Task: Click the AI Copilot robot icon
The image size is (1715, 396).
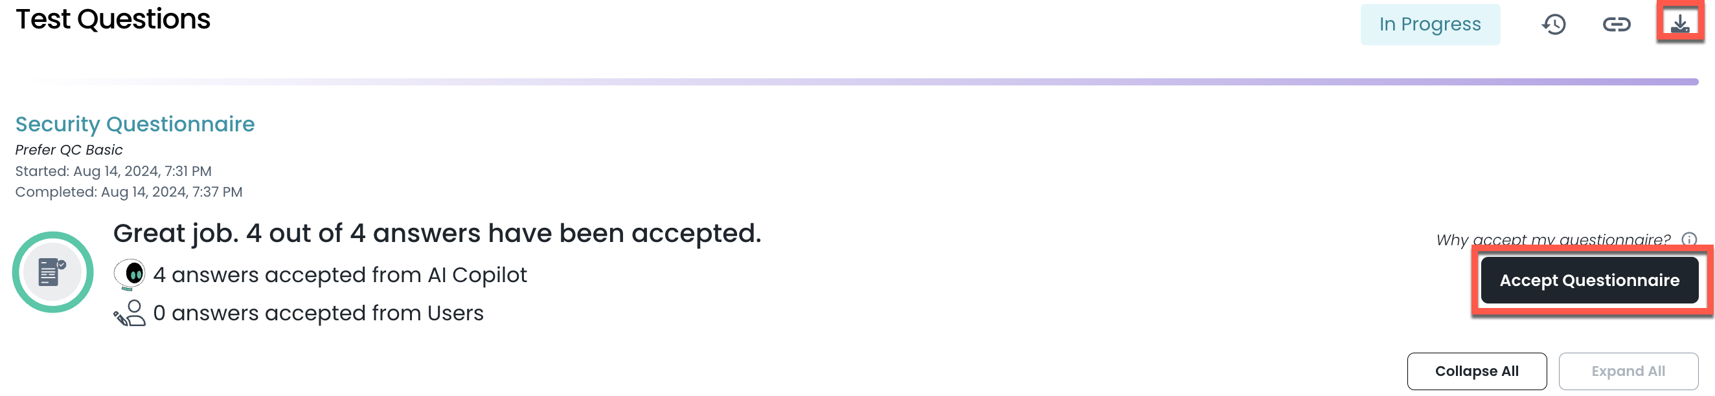Action: (x=129, y=274)
